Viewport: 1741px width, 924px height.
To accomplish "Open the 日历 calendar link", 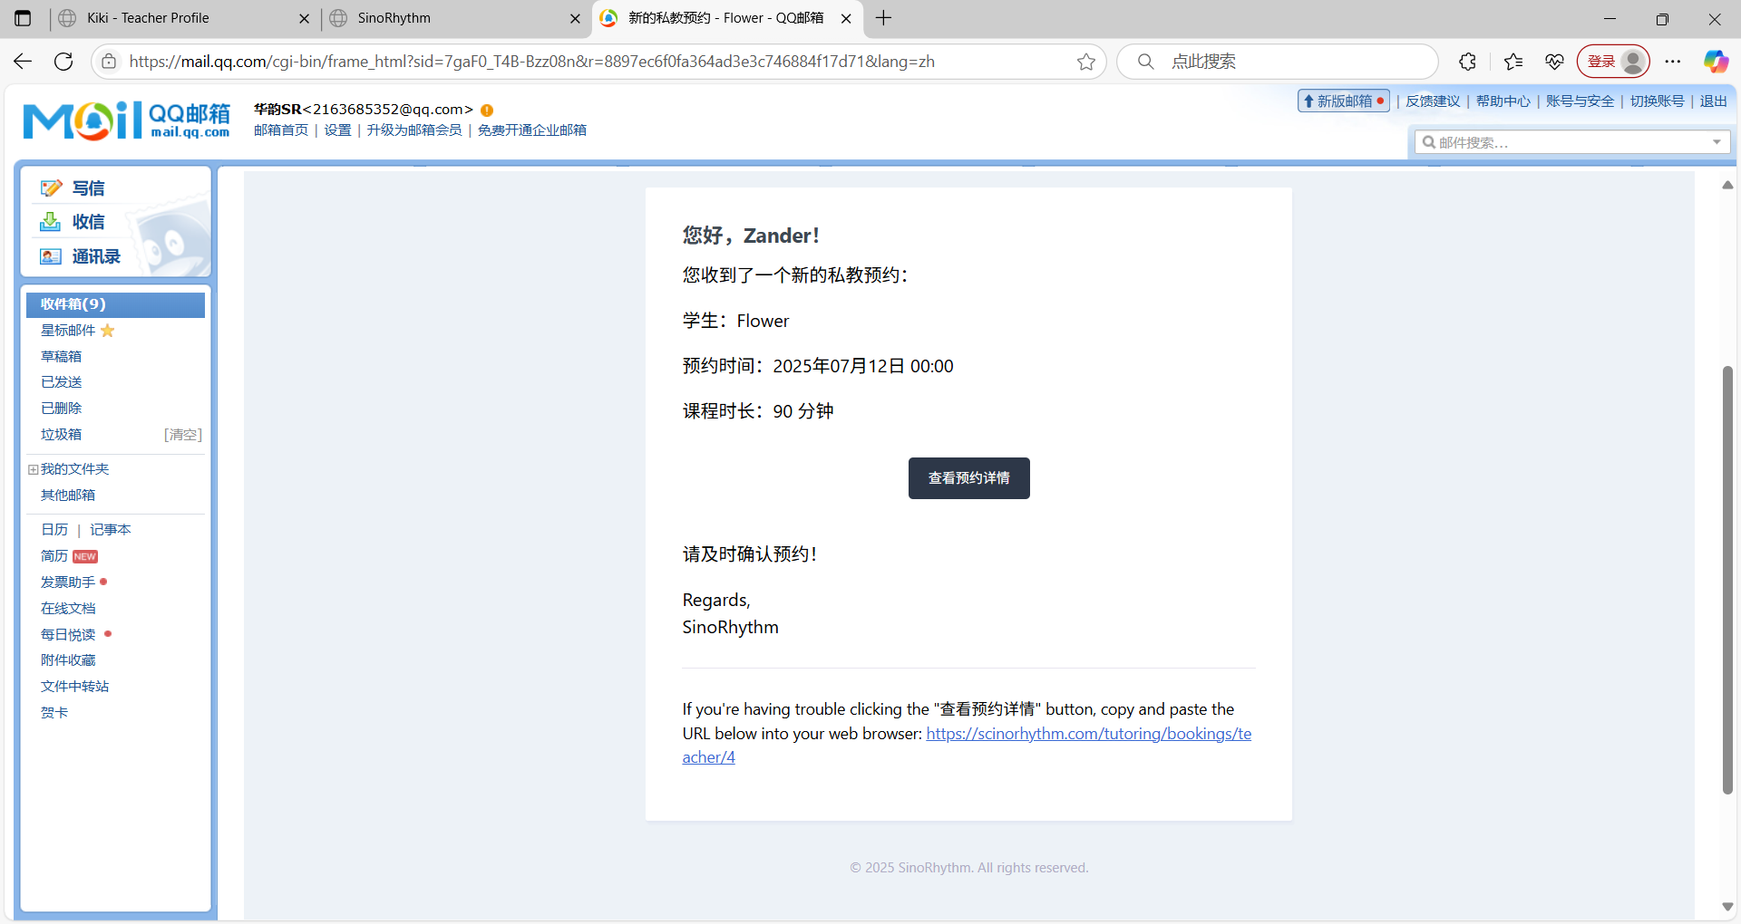I will tap(54, 530).
